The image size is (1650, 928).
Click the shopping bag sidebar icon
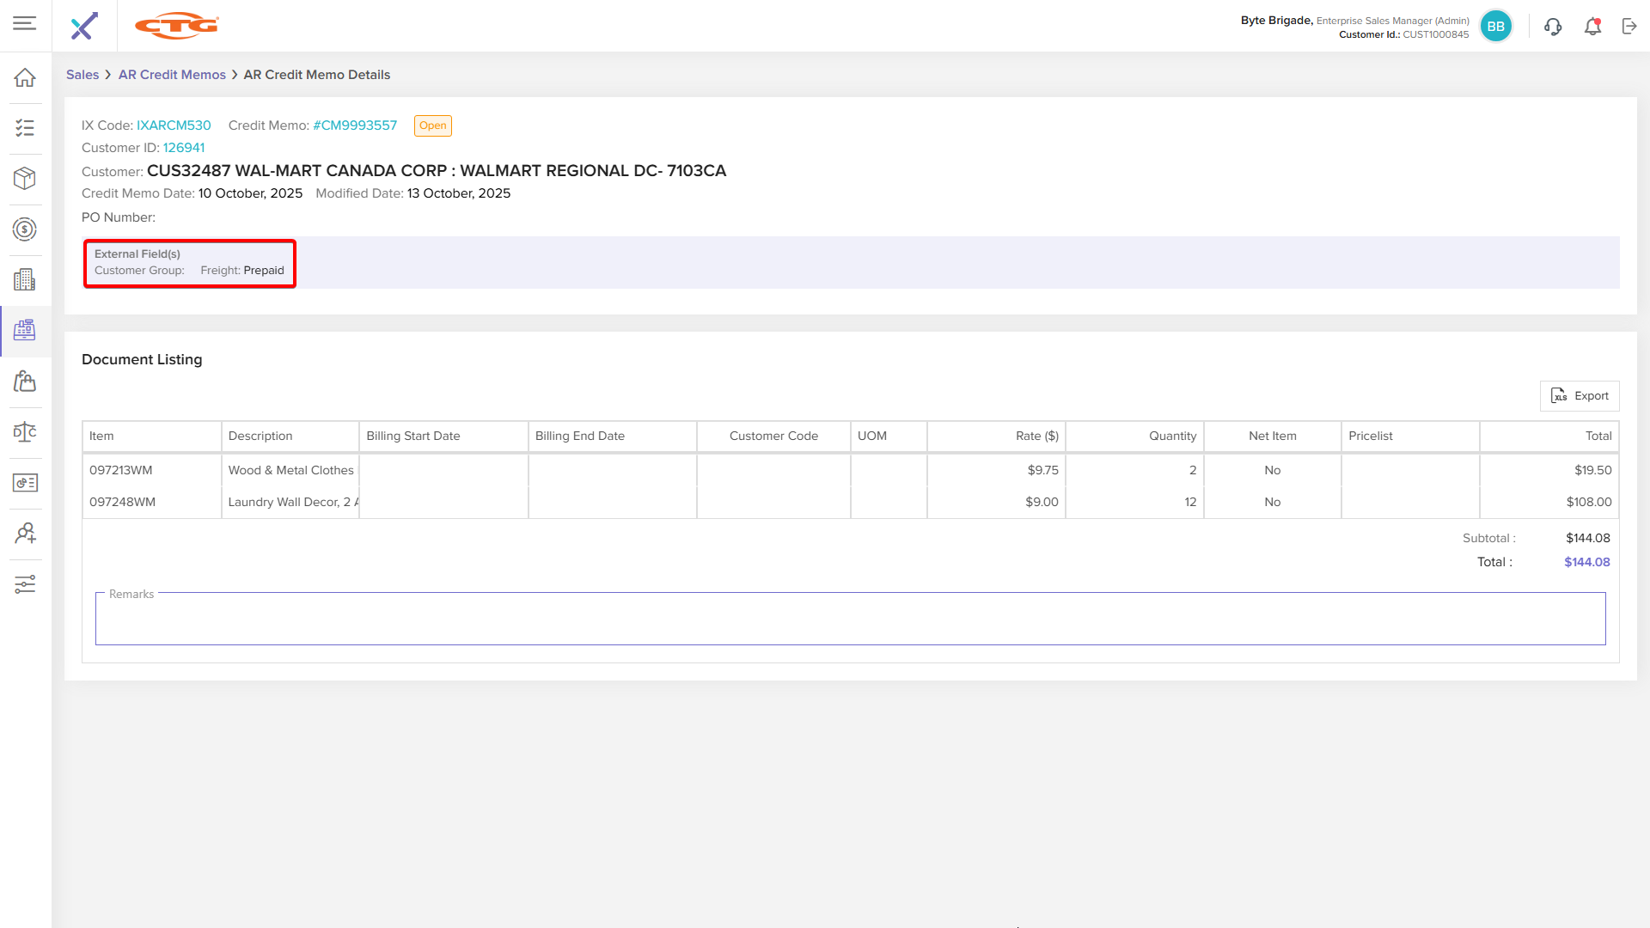tap(25, 381)
